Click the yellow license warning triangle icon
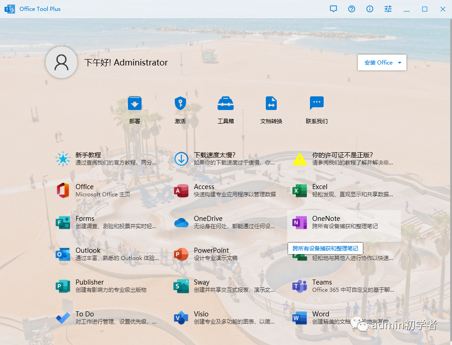Image resolution: width=452 pixels, height=345 pixels. click(300, 159)
